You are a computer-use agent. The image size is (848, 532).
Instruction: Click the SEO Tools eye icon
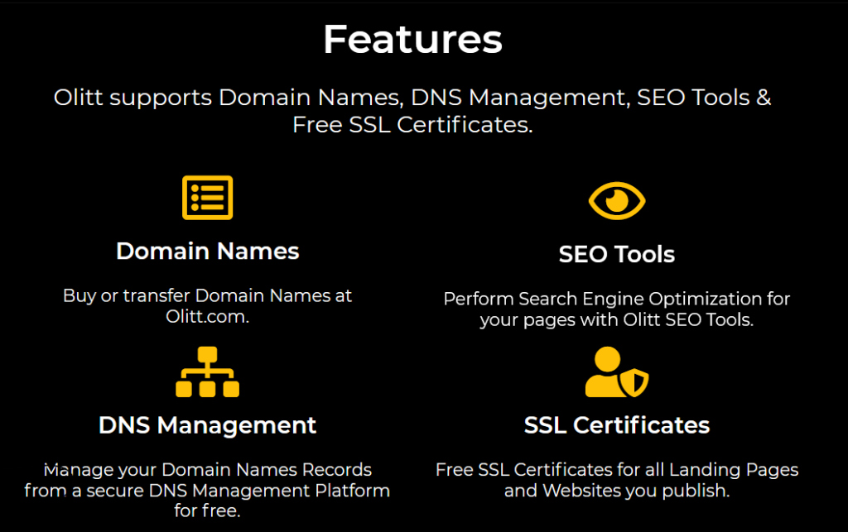(616, 201)
